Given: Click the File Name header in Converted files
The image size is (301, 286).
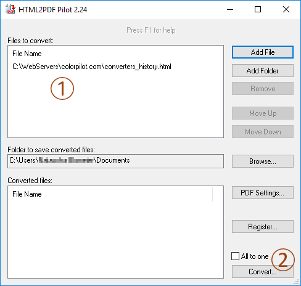Looking at the screenshot, I should coord(27,194).
